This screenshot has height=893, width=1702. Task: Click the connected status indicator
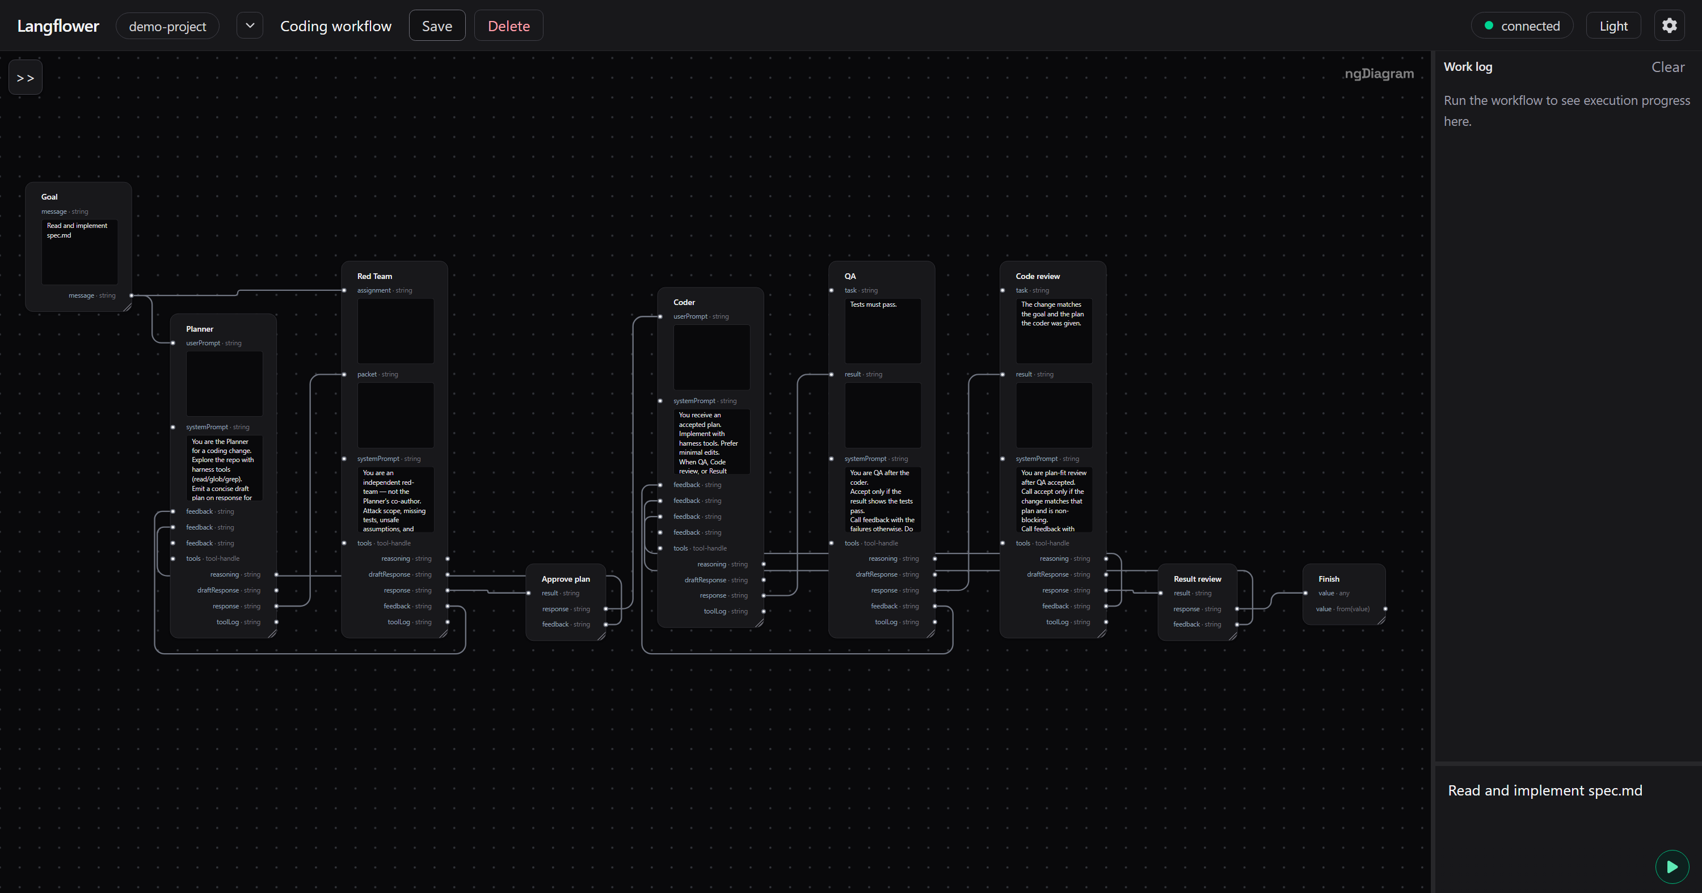click(x=1522, y=26)
